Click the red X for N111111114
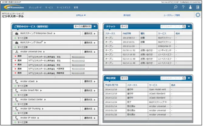203x126 pixels. point(15,69)
